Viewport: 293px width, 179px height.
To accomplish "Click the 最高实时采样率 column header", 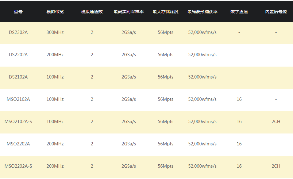I will (x=129, y=12).
